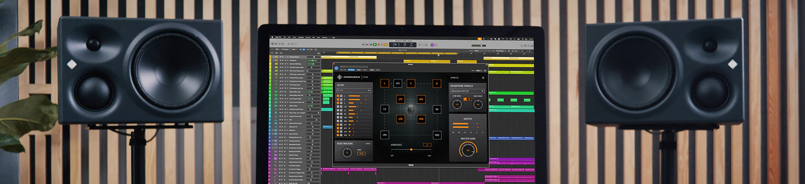Viewport: 805px width, 184px height.
Task: Click plugin Paste button
Action: pyautogui.click(x=365, y=70)
